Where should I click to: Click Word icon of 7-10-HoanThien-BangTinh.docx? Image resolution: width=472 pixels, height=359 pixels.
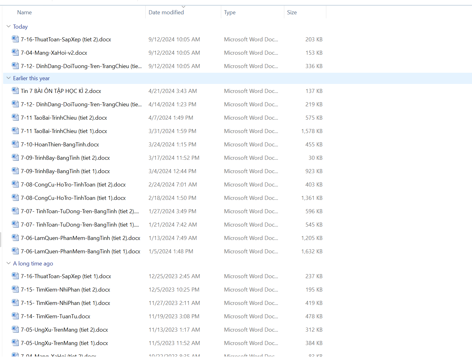(x=15, y=144)
